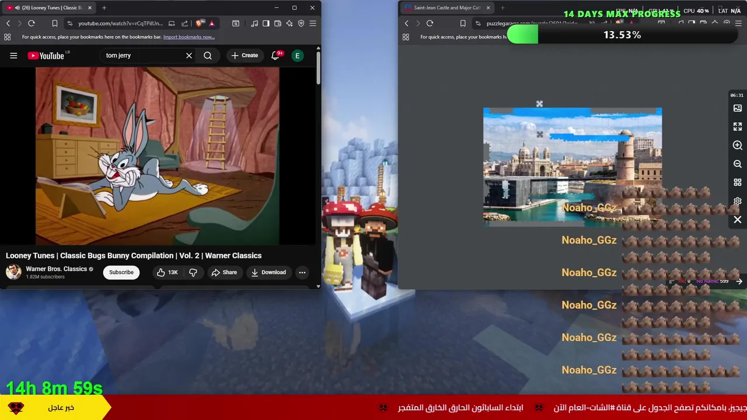Go back in the puzzle browser window
Image resolution: width=747 pixels, height=420 pixels.
pyautogui.click(x=407, y=23)
